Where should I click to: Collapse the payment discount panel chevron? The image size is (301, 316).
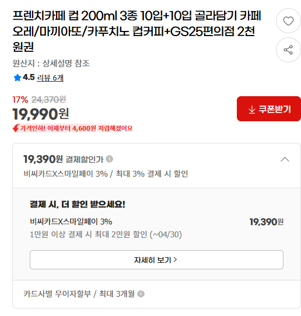tap(285, 159)
